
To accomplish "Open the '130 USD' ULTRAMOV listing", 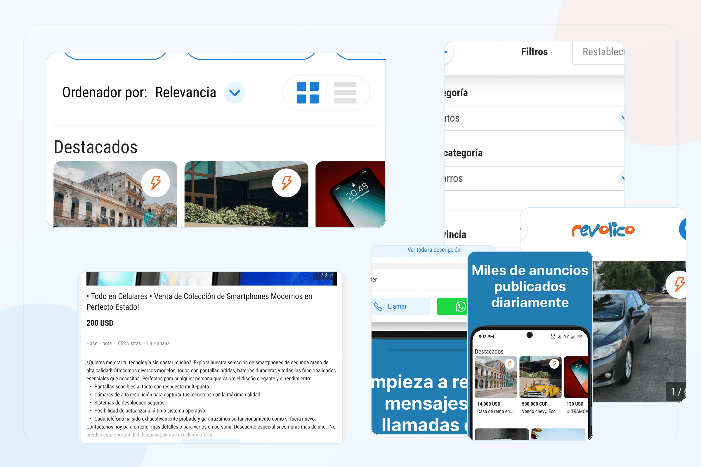I will [x=576, y=385].
